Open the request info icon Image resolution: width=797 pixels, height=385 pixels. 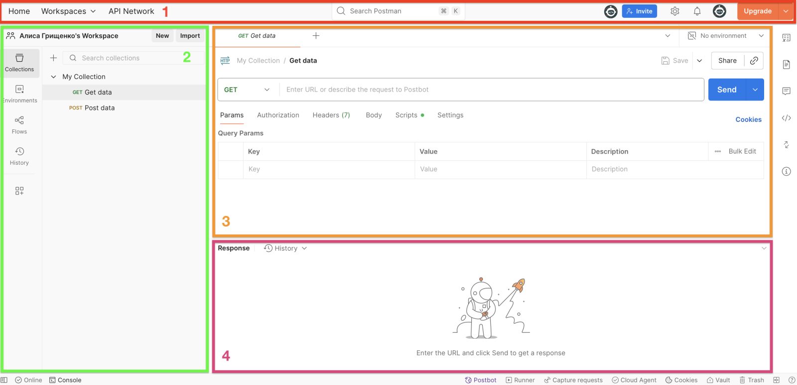(x=787, y=172)
